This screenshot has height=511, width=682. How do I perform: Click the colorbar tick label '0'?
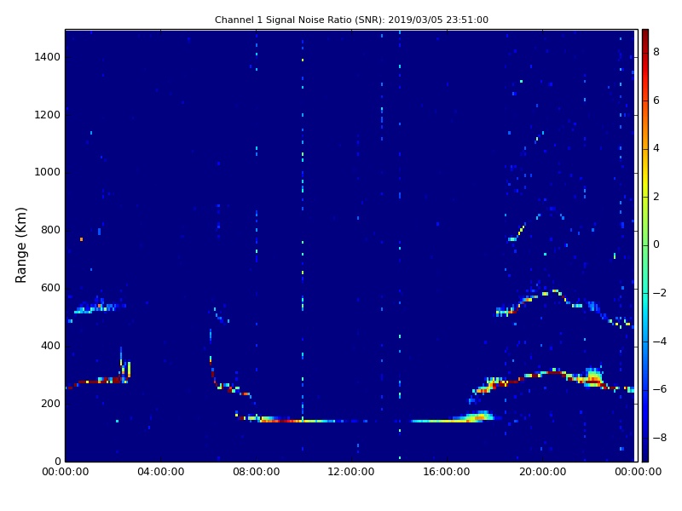pyautogui.click(x=656, y=244)
